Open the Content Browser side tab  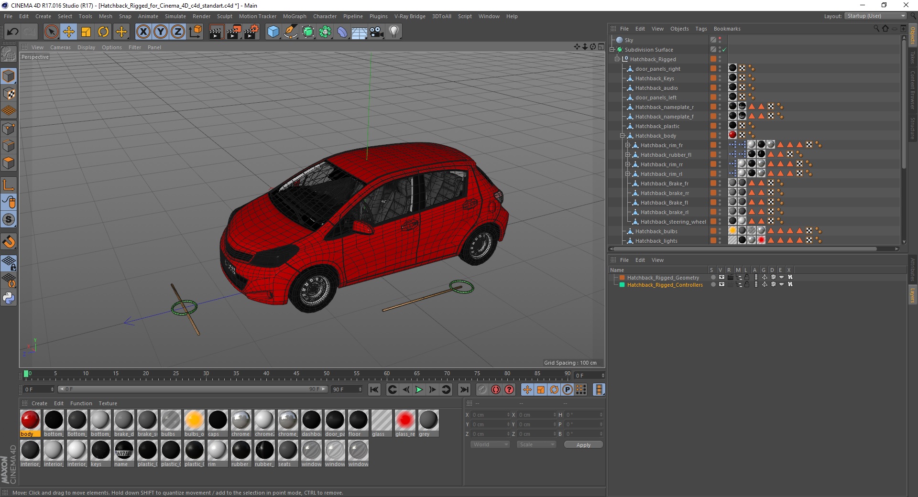pyautogui.click(x=913, y=90)
